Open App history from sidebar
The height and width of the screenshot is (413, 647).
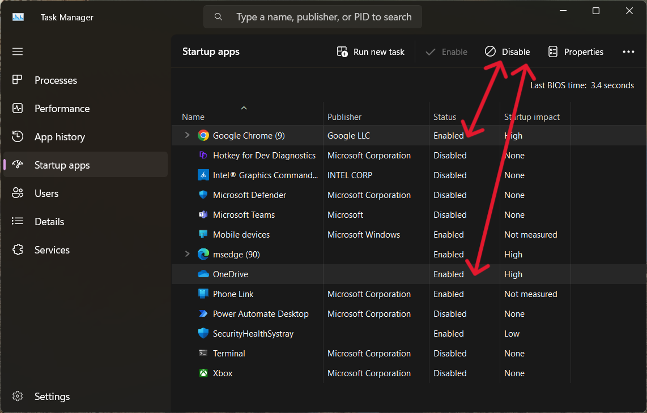(59, 137)
